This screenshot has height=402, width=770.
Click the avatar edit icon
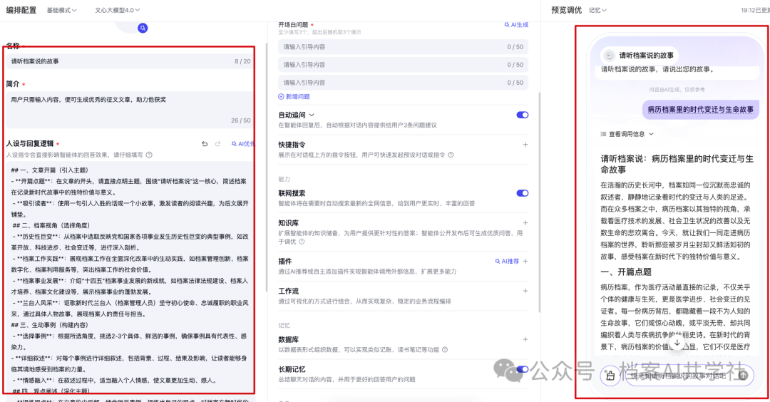(x=143, y=28)
